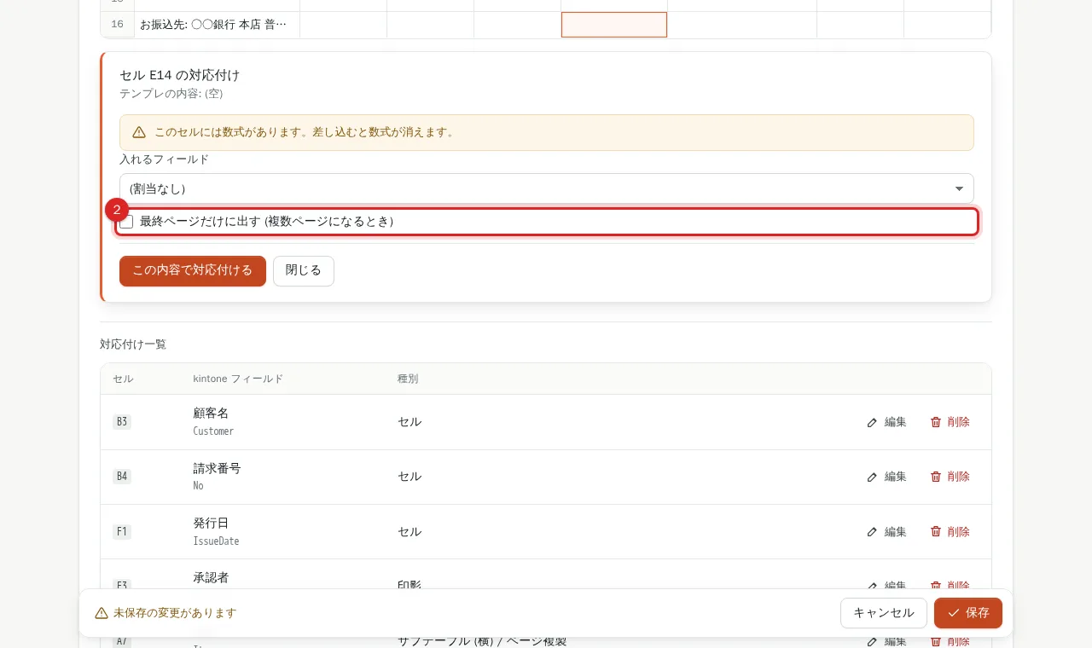Click the kintone フィールド column header
The height and width of the screenshot is (648, 1092).
pos(238,379)
